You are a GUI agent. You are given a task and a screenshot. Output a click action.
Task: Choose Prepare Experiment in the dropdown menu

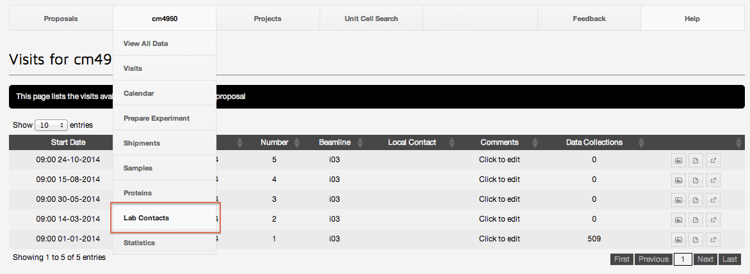tap(156, 118)
